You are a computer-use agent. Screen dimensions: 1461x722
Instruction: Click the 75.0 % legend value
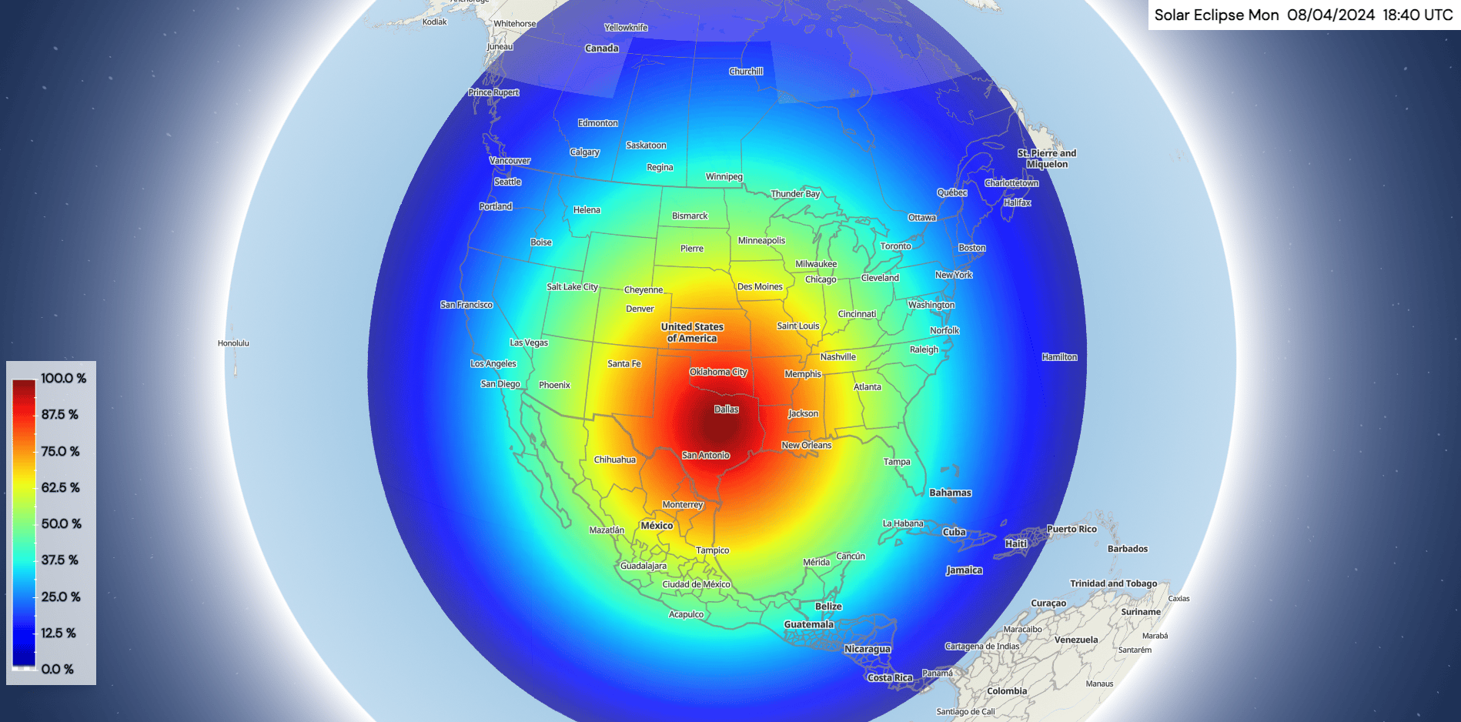[x=61, y=451]
